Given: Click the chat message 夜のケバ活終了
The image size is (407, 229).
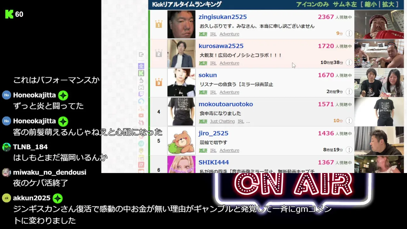Looking at the screenshot, I should tap(40, 183).
